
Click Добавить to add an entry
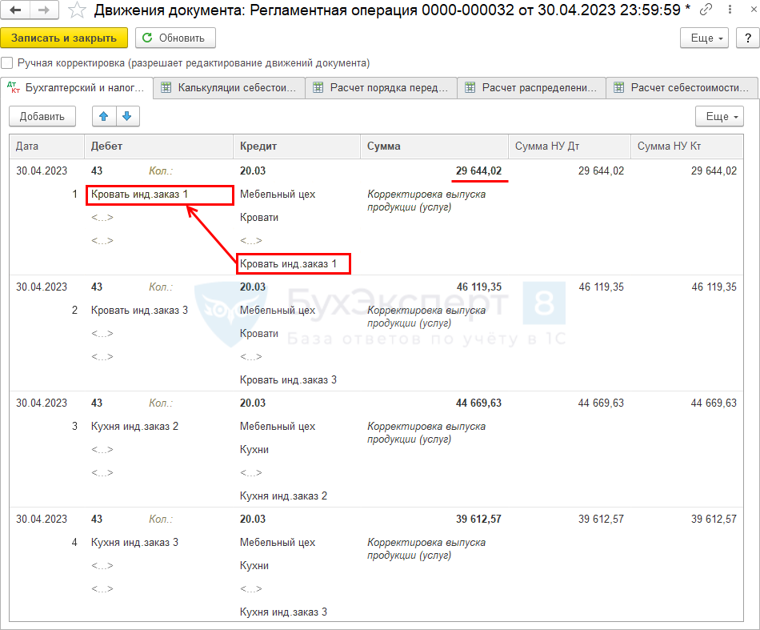click(42, 116)
